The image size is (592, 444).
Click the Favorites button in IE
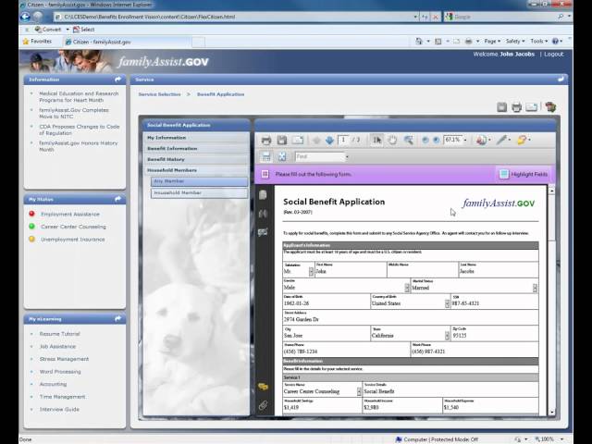tap(37, 41)
